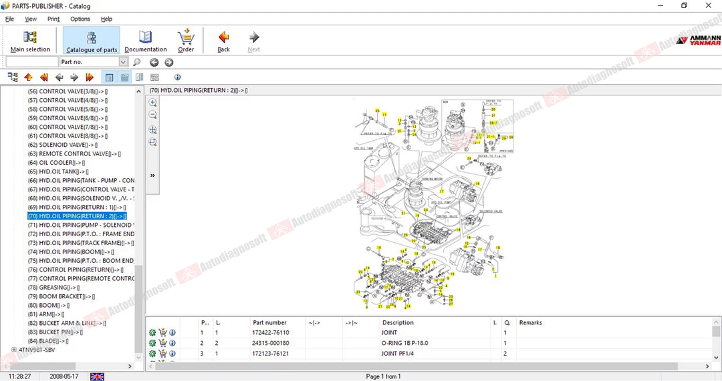Screen dimensions: 722x381
Task: Go Back with the orange arrow
Action: (224, 41)
